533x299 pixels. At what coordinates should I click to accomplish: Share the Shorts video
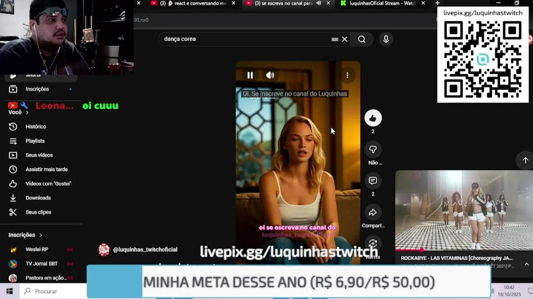(x=373, y=212)
